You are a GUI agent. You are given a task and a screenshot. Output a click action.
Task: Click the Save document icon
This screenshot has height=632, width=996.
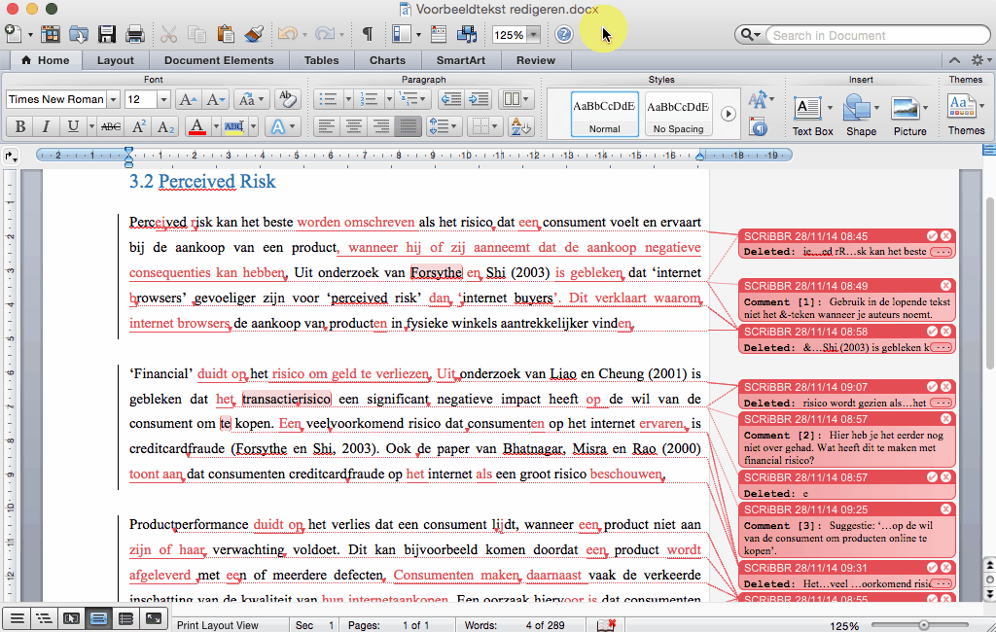click(106, 35)
